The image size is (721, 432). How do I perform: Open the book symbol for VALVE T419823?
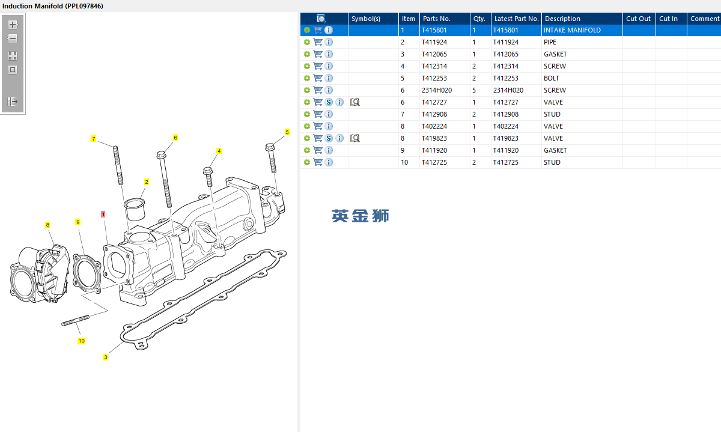(354, 138)
